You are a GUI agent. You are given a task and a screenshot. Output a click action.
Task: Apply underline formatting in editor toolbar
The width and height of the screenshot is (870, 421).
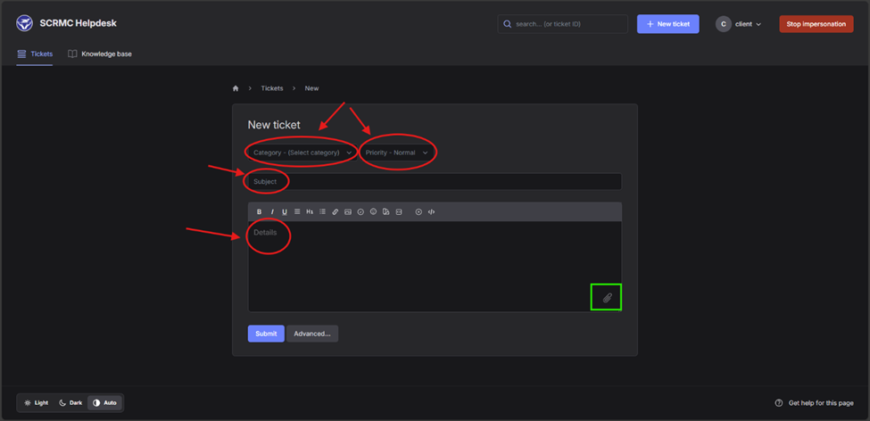(285, 212)
